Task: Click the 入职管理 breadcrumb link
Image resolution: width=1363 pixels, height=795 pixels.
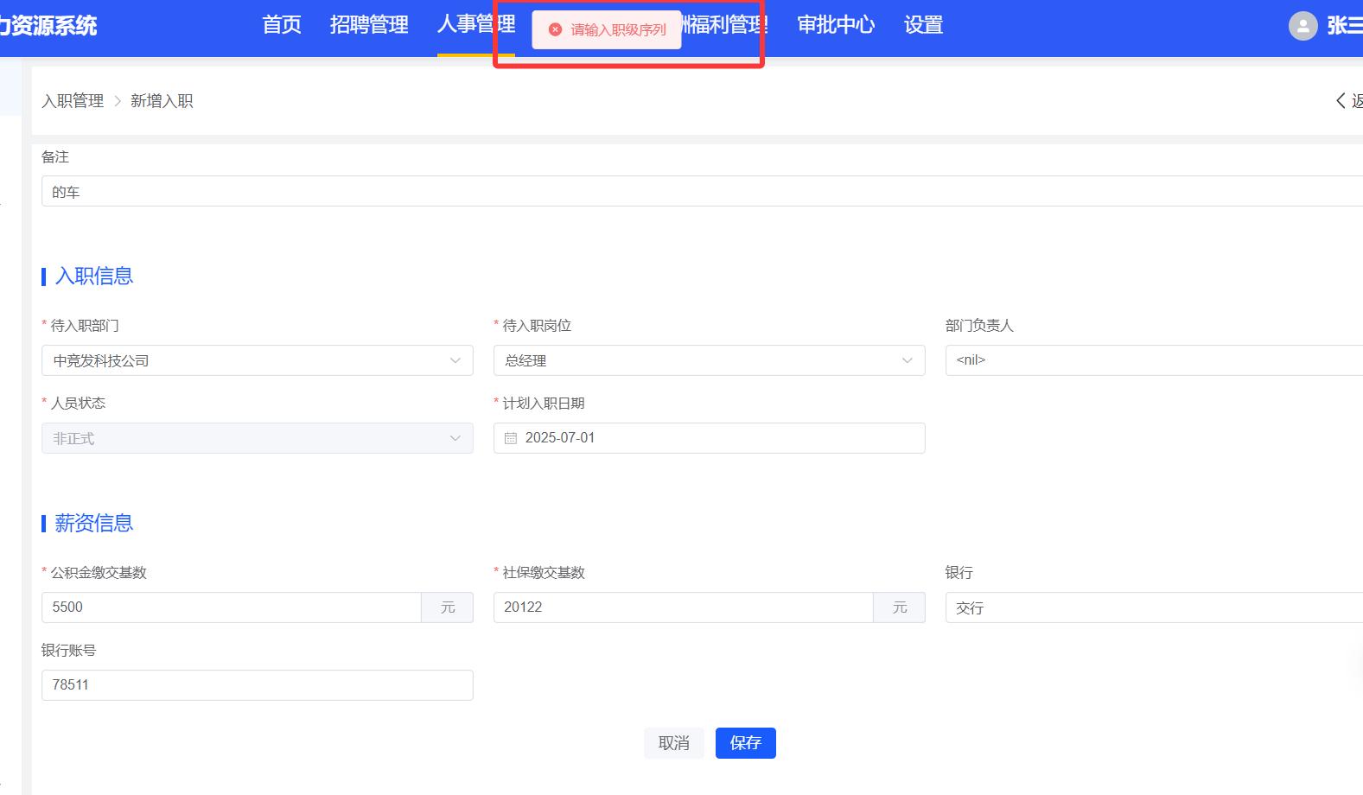Action: 73,101
